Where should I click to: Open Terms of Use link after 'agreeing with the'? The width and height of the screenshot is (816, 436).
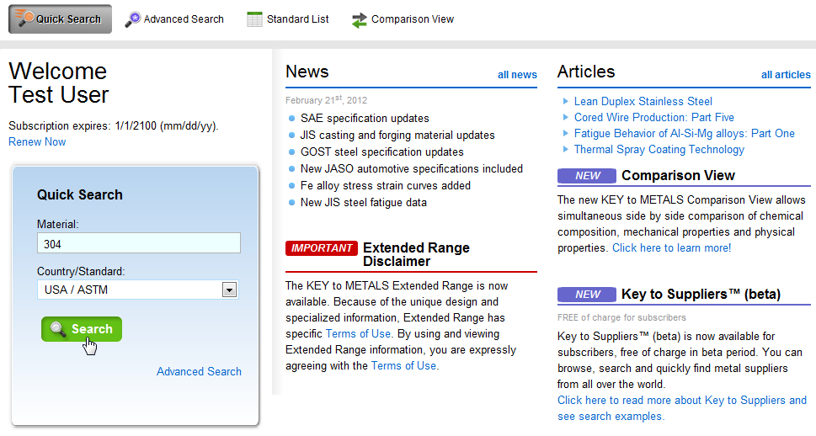(404, 366)
